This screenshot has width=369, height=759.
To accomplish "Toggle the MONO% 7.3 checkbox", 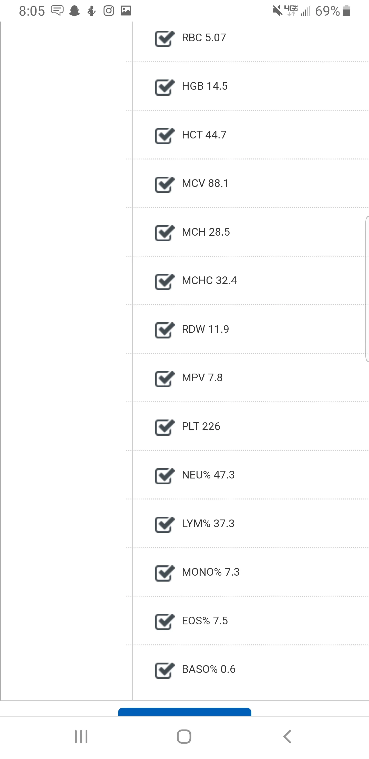I will point(164,573).
